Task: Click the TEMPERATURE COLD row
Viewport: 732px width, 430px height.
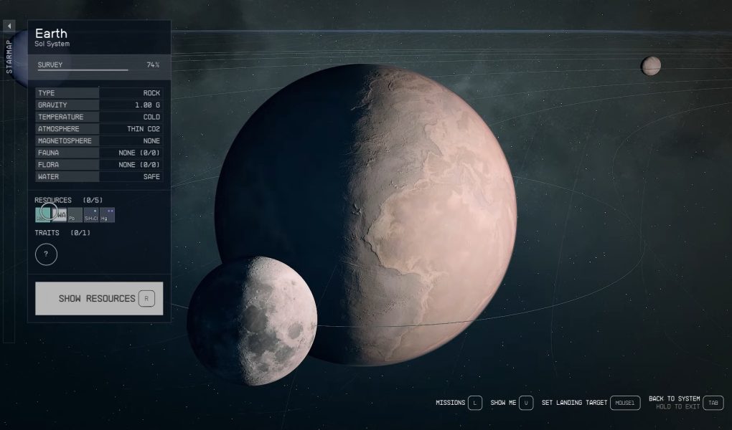Action: (99, 117)
